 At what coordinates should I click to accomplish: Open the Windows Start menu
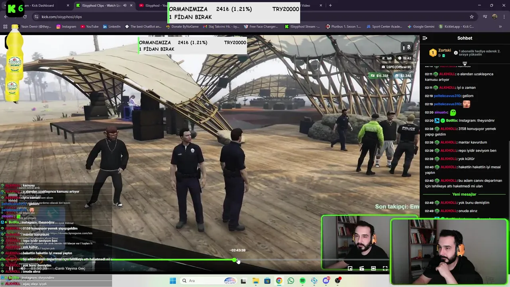[173, 281]
